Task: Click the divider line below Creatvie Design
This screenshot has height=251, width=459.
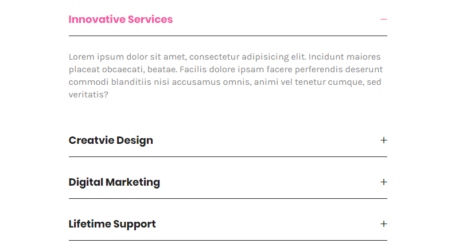Action: click(228, 156)
